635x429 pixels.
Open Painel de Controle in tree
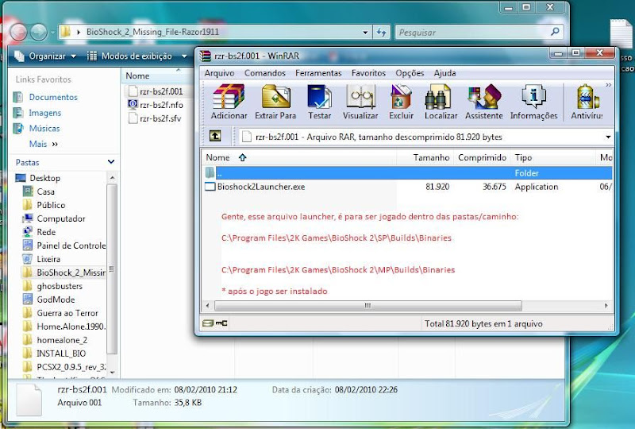pyautogui.click(x=71, y=245)
